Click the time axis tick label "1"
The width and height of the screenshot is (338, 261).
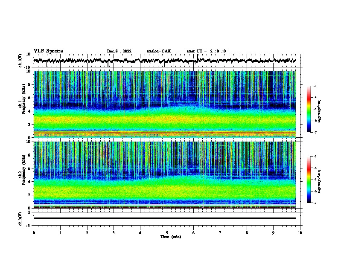[60, 233]
